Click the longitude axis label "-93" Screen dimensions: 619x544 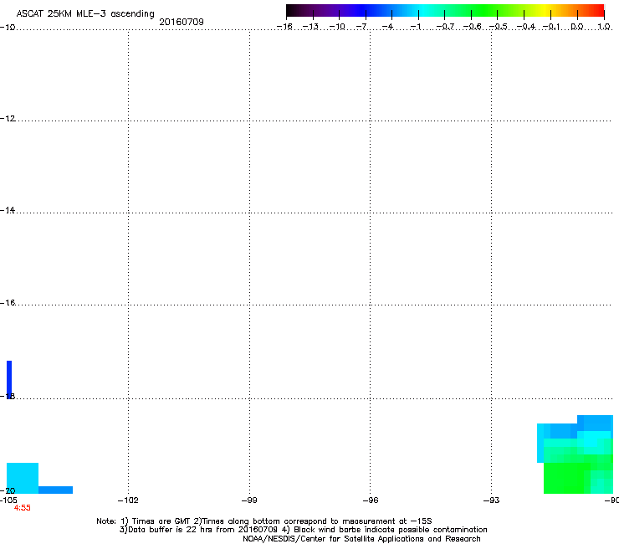[492, 500]
